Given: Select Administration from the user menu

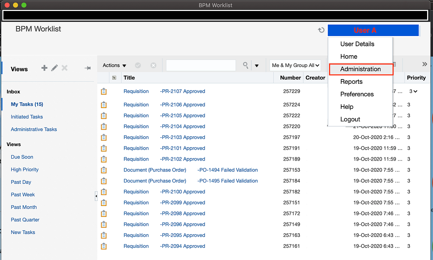Looking at the screenshot, I should [360, 69].
